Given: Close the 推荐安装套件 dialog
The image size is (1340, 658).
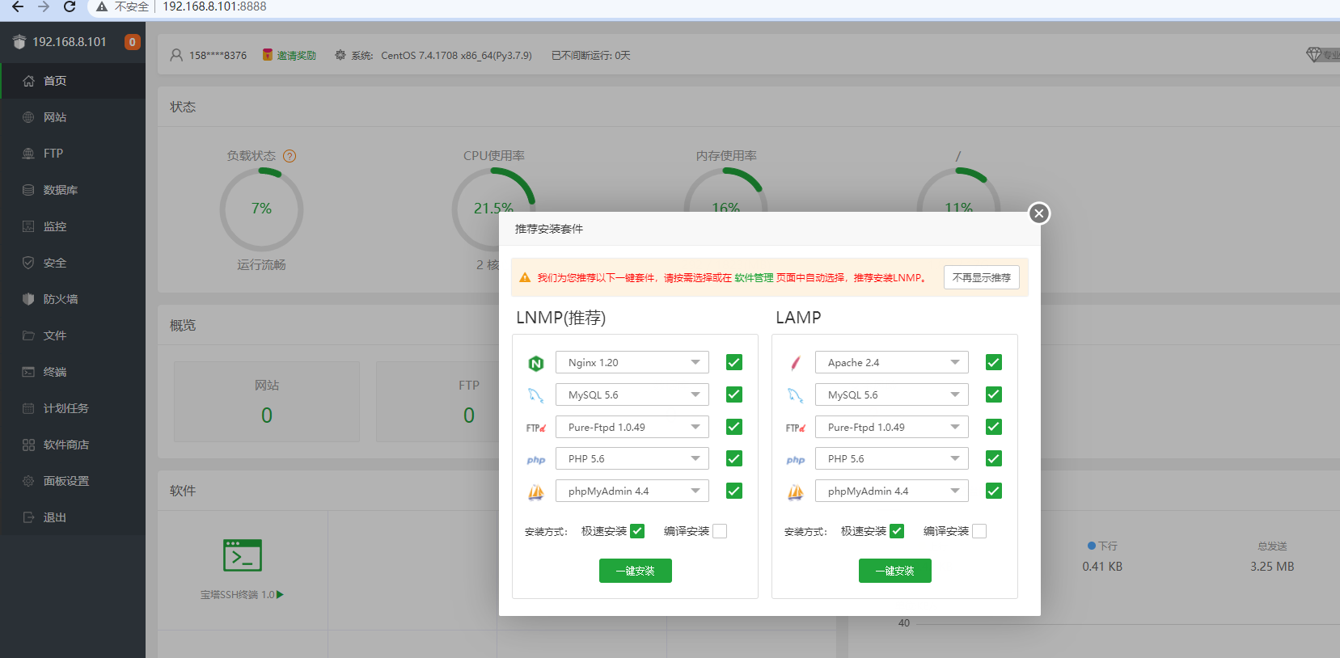Looking at the screenshot, I should [1039, 213].
